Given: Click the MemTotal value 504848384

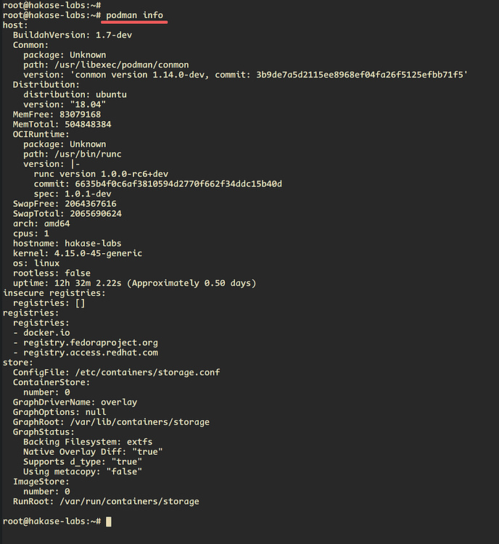Looking at the screenshot, I should point(86,124).
